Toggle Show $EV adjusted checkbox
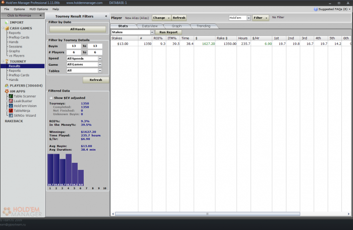Viewport: 353px width, 230px height. coord(51,98)
